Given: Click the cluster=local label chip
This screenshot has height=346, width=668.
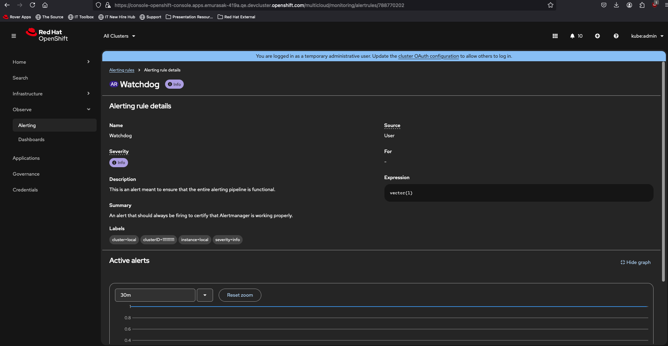Looking at the screenshot, I should [124, 240].
